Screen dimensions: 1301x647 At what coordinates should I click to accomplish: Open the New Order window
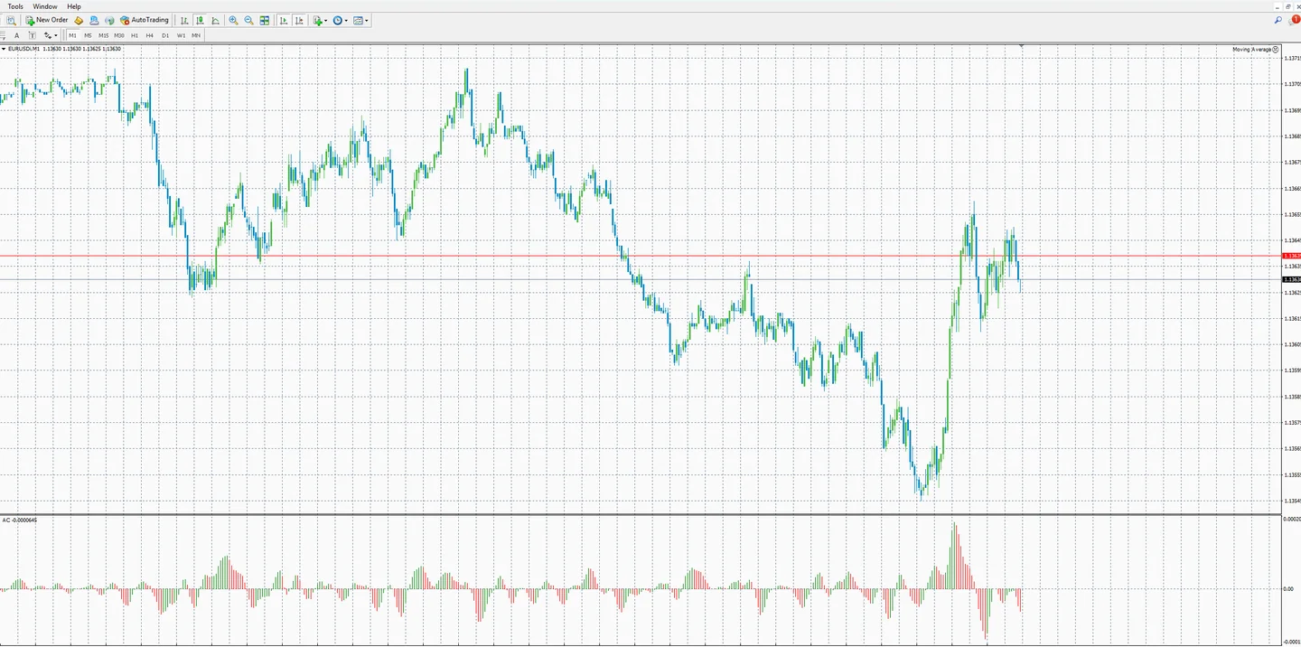[x=47, y=20]
